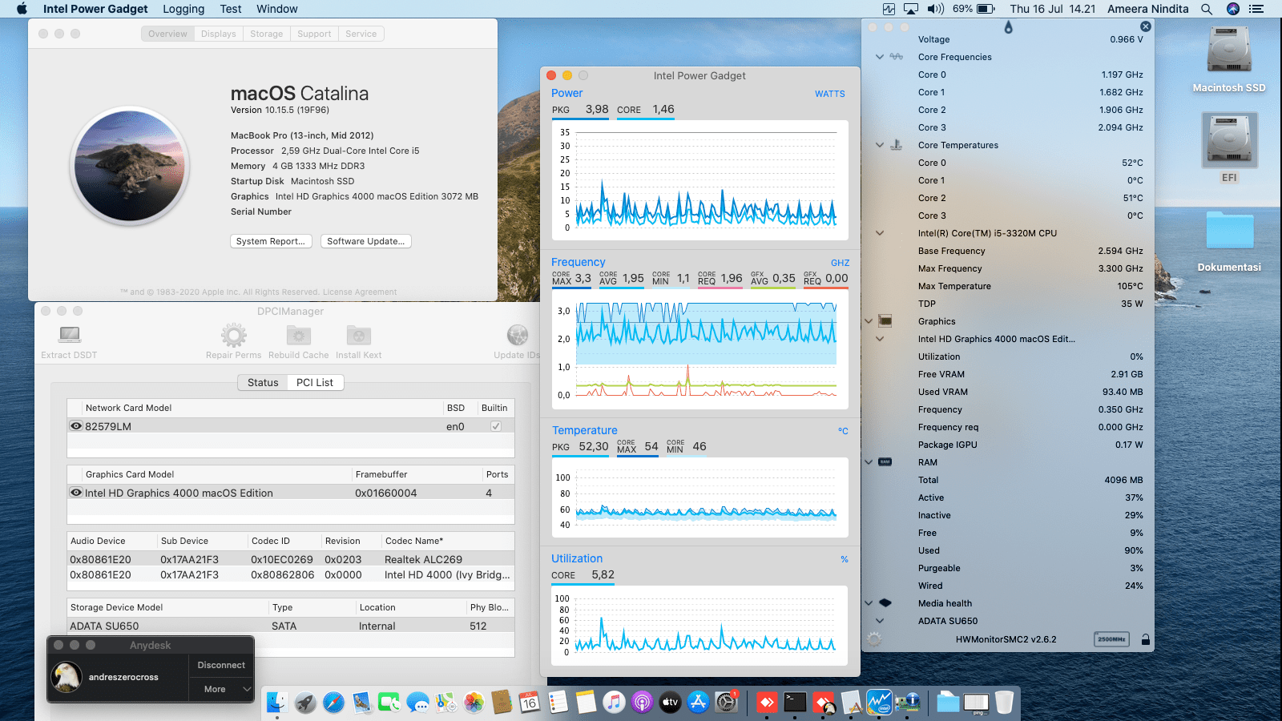Click the Software Update... button
1282x721 pixels.
coord(366,241)
